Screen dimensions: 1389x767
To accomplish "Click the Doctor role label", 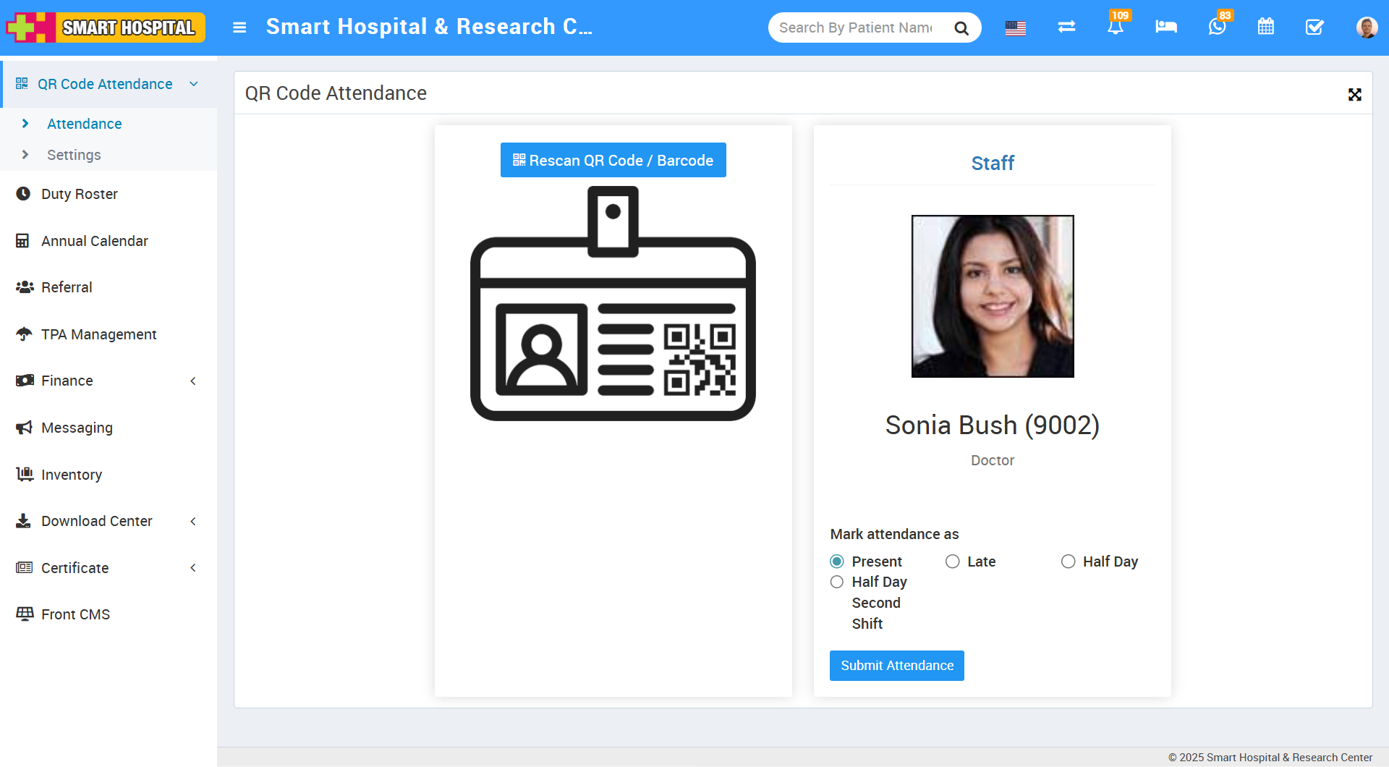I will (993, 460).
